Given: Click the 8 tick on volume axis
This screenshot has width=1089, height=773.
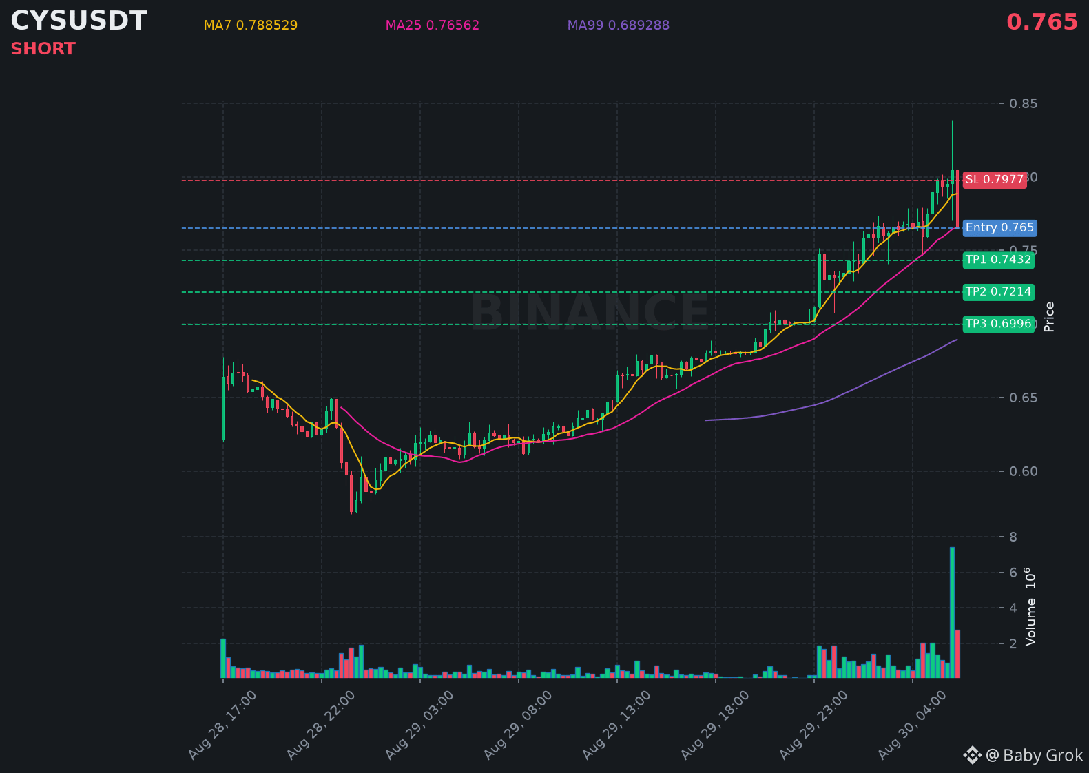Looking at the screenshot, I should [x=1013, y=537].
